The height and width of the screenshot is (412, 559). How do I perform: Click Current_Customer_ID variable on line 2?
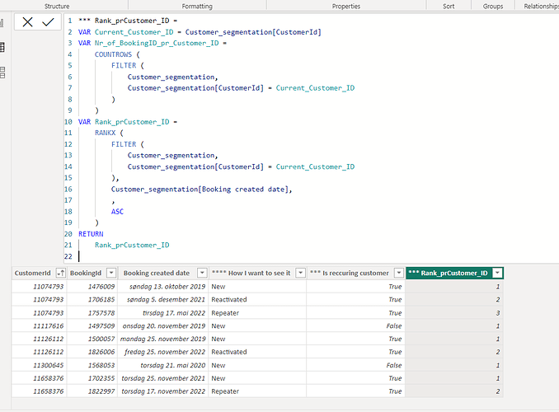(x=134, y=31)
